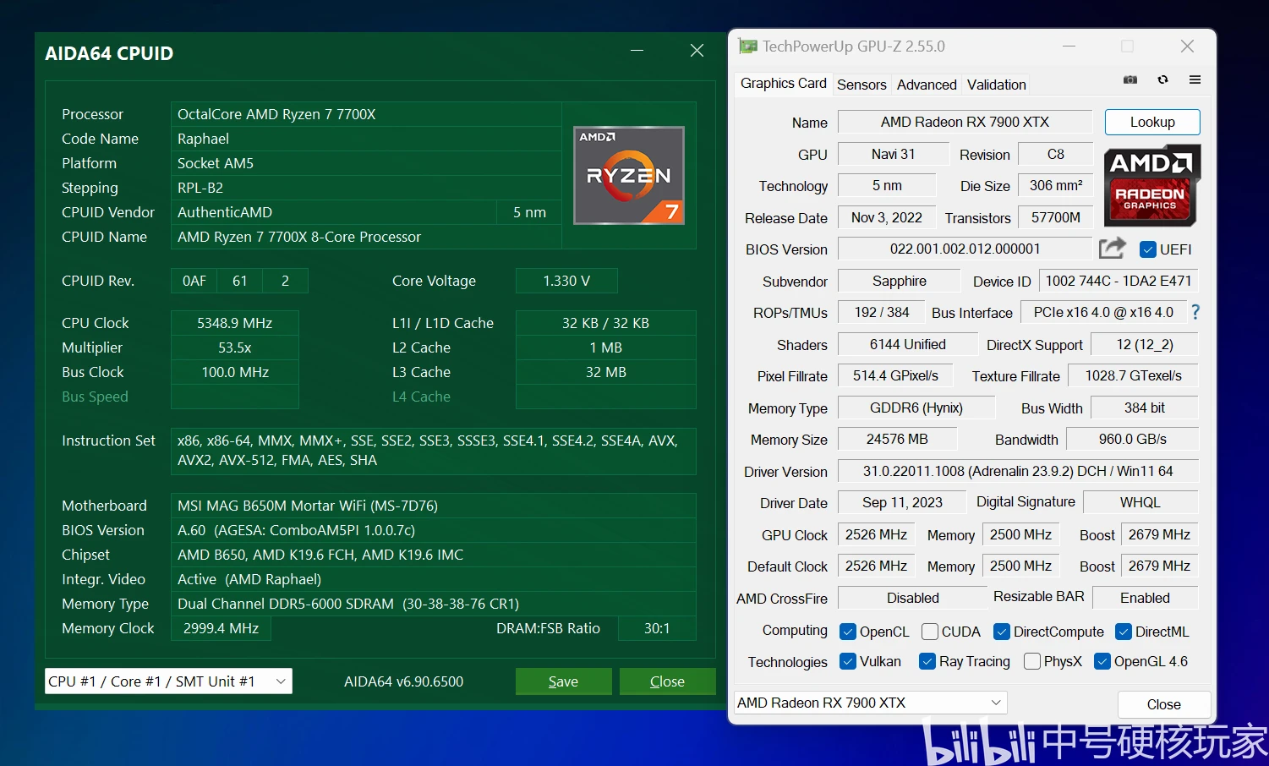Click the CPU Clock value 5348.9 MHz
Image resolution: width=1269 pixels, height=766 pixels.
pos(235,323)
